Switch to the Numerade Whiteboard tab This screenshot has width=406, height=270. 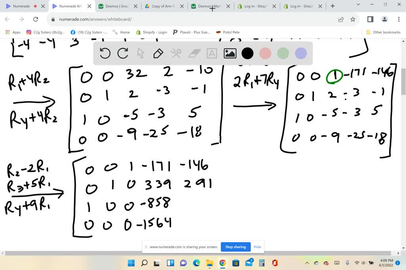coord(71,6)
